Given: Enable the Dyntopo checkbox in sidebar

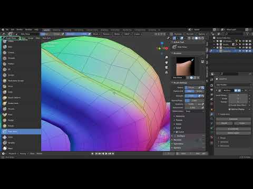Looking at the screenshot, I should click(175, 136).
